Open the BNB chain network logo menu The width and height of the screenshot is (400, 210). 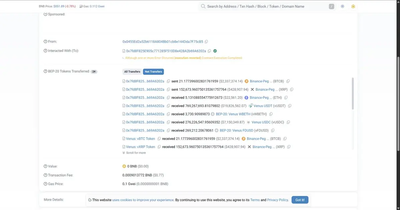pyautogui.click(x=353, y=6)
